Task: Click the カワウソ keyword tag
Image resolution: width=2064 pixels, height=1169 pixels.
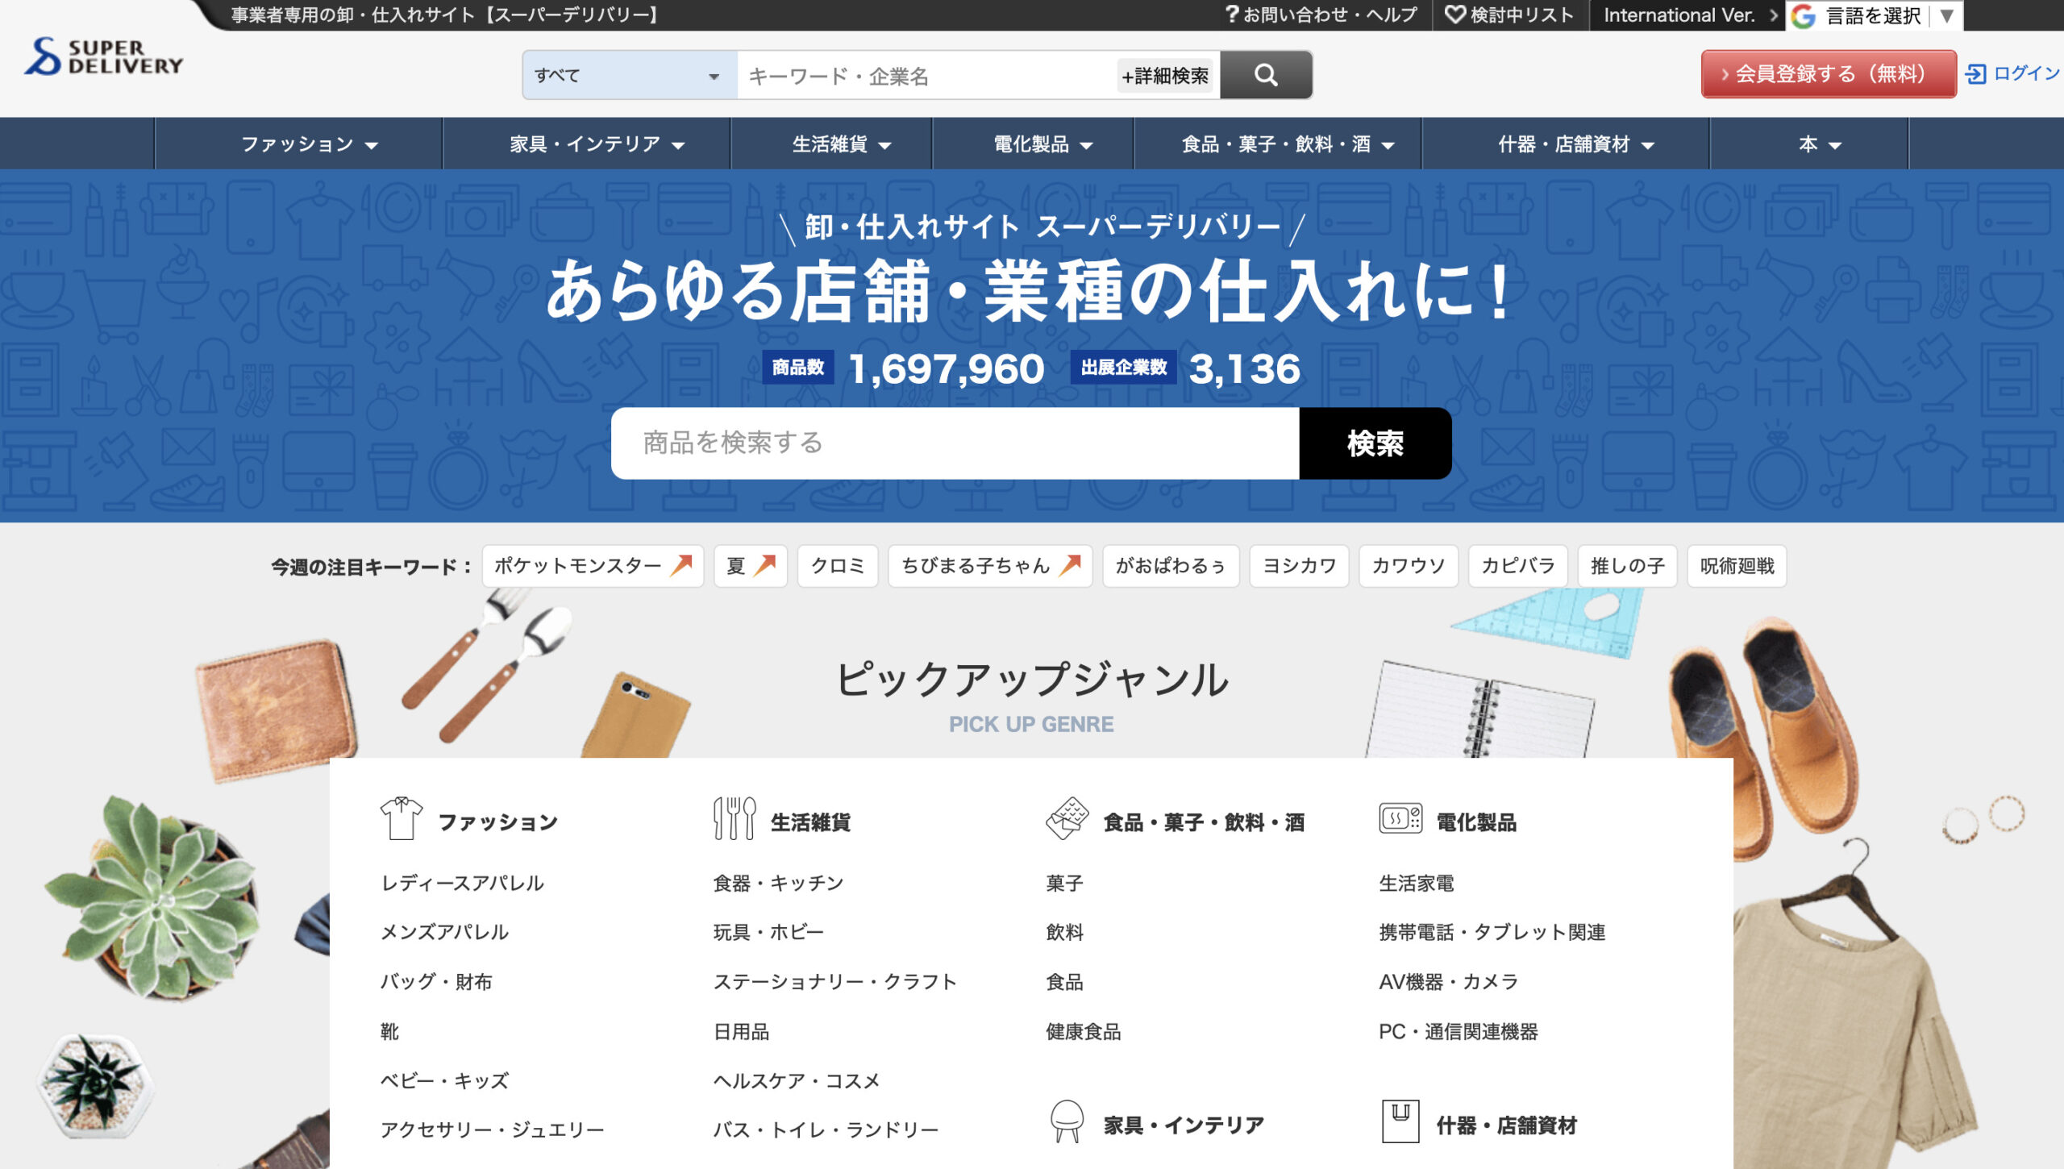Action: pos(1409,566)
